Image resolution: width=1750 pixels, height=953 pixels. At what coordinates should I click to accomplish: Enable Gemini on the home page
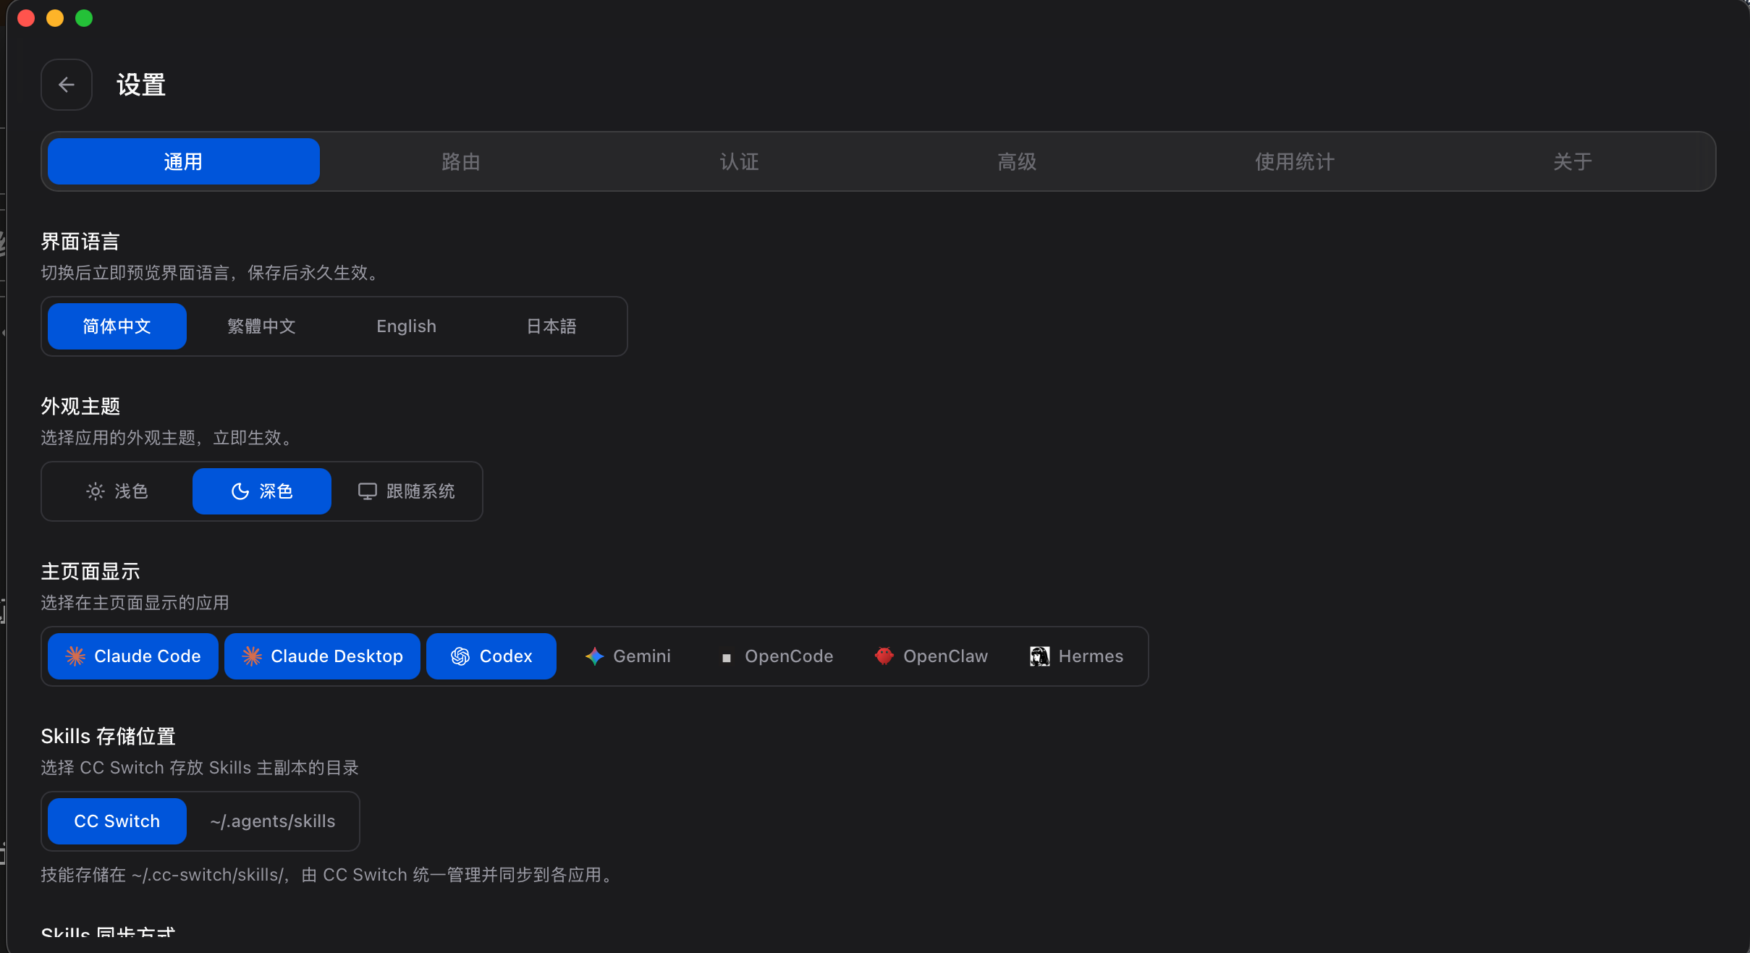coord(628,656)
